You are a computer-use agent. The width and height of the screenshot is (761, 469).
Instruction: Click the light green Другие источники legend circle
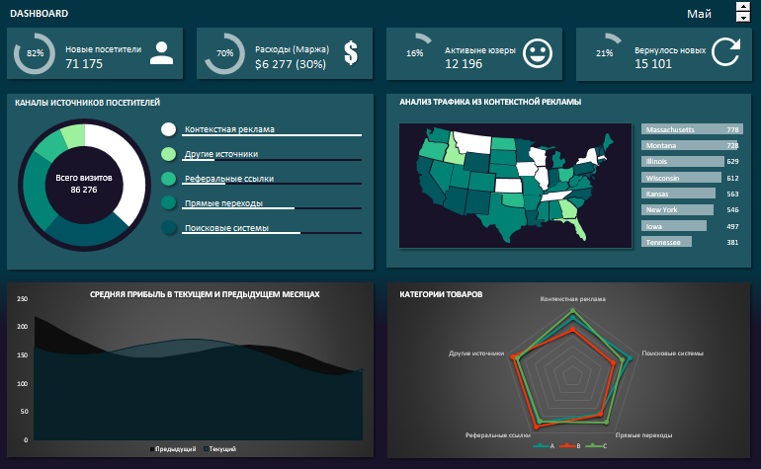169,154
